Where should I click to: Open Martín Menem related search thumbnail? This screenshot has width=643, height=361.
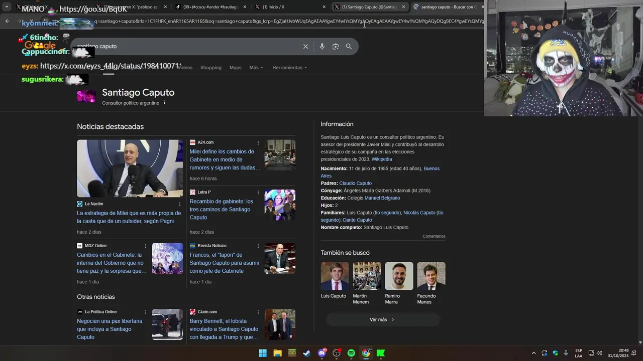tap(367, 276)
